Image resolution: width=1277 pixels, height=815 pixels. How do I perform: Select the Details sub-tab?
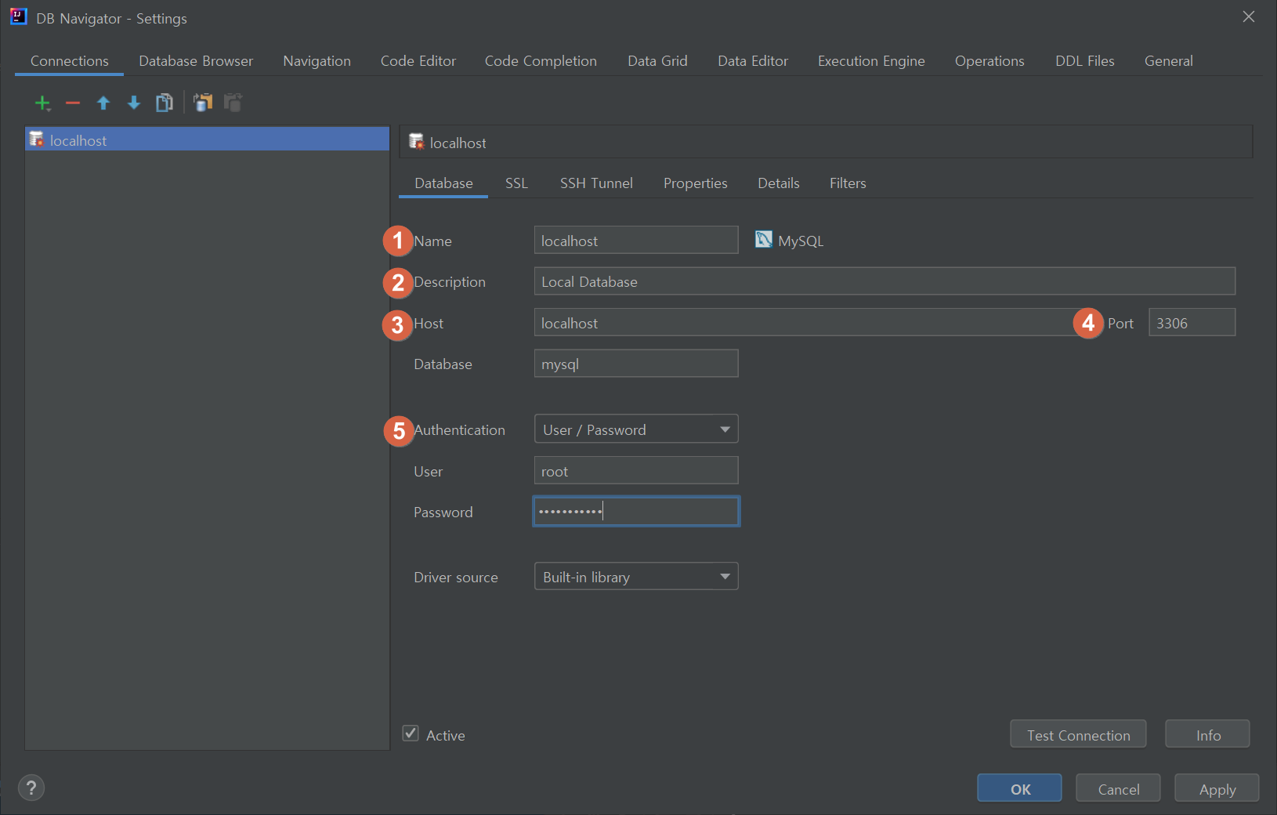tap(779, 183)
